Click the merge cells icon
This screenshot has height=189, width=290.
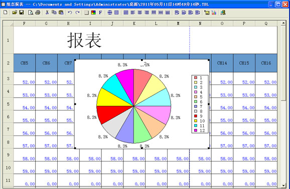pos(110,12)
